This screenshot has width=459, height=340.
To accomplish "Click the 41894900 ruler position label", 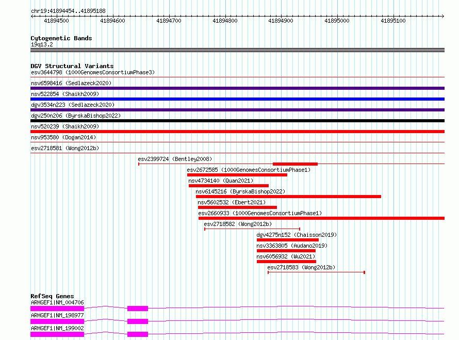I will point(281,21).
